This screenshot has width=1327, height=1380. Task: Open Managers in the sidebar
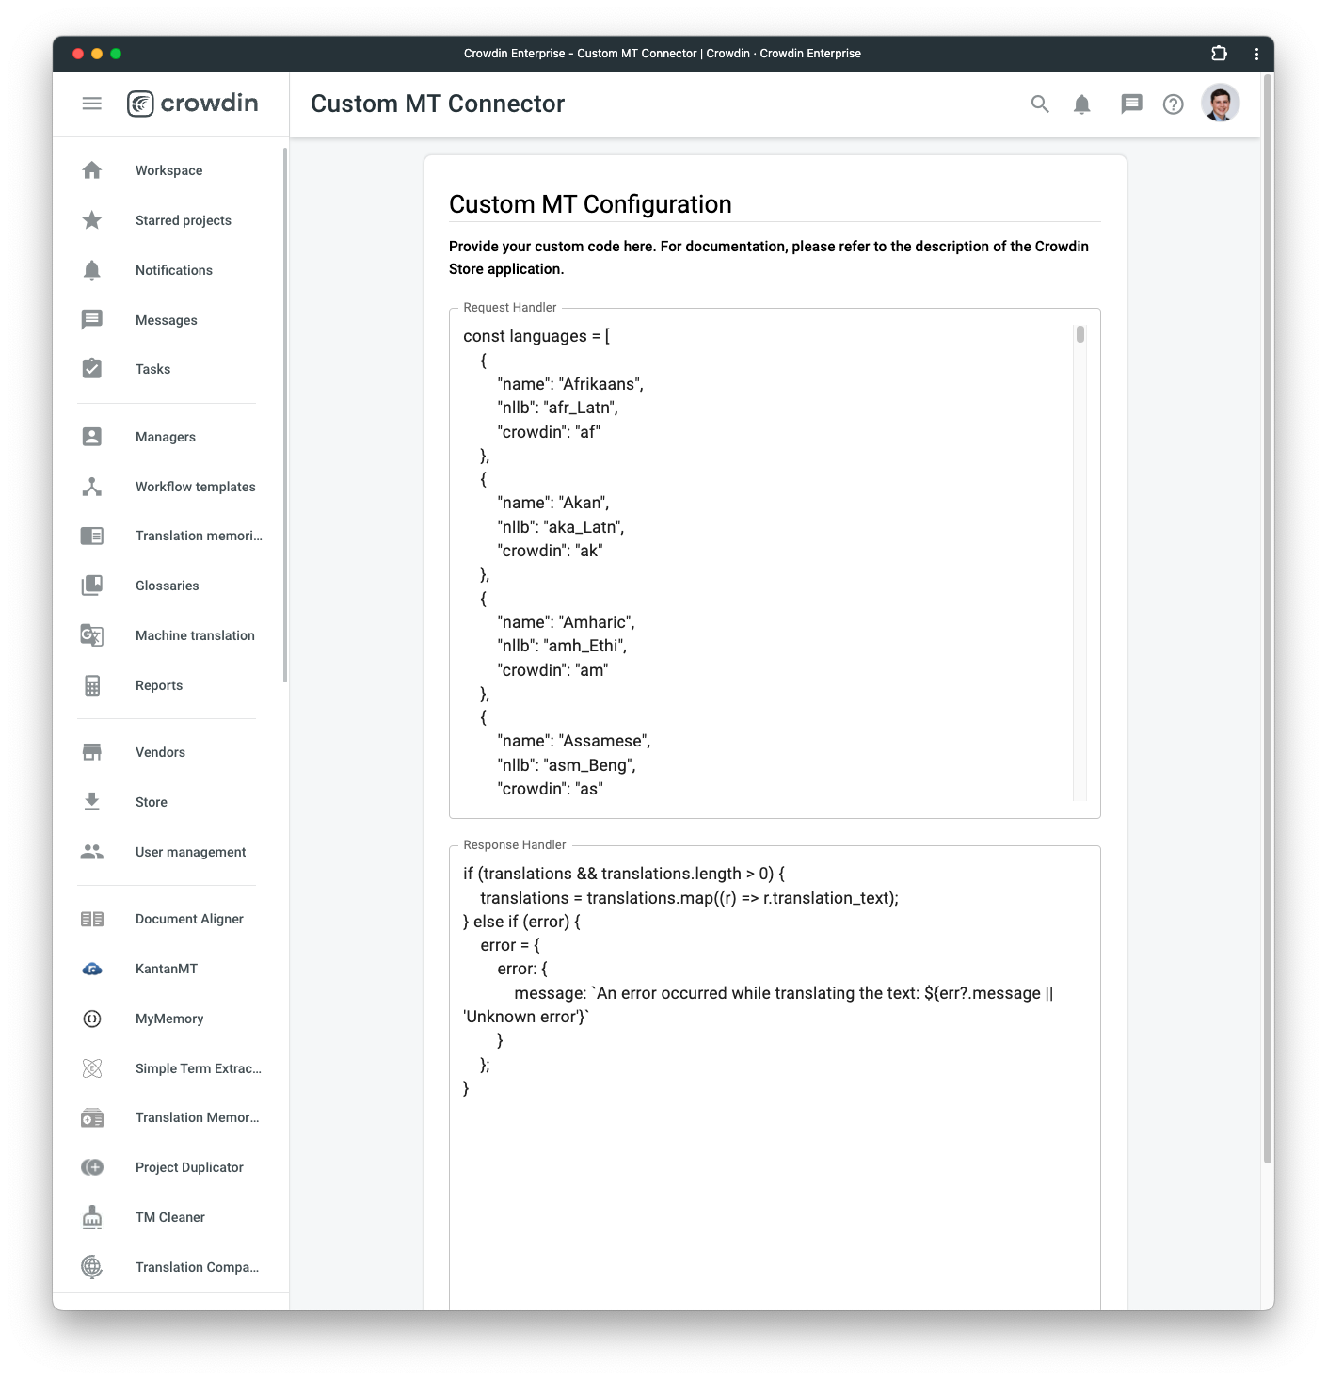point(165,437)
